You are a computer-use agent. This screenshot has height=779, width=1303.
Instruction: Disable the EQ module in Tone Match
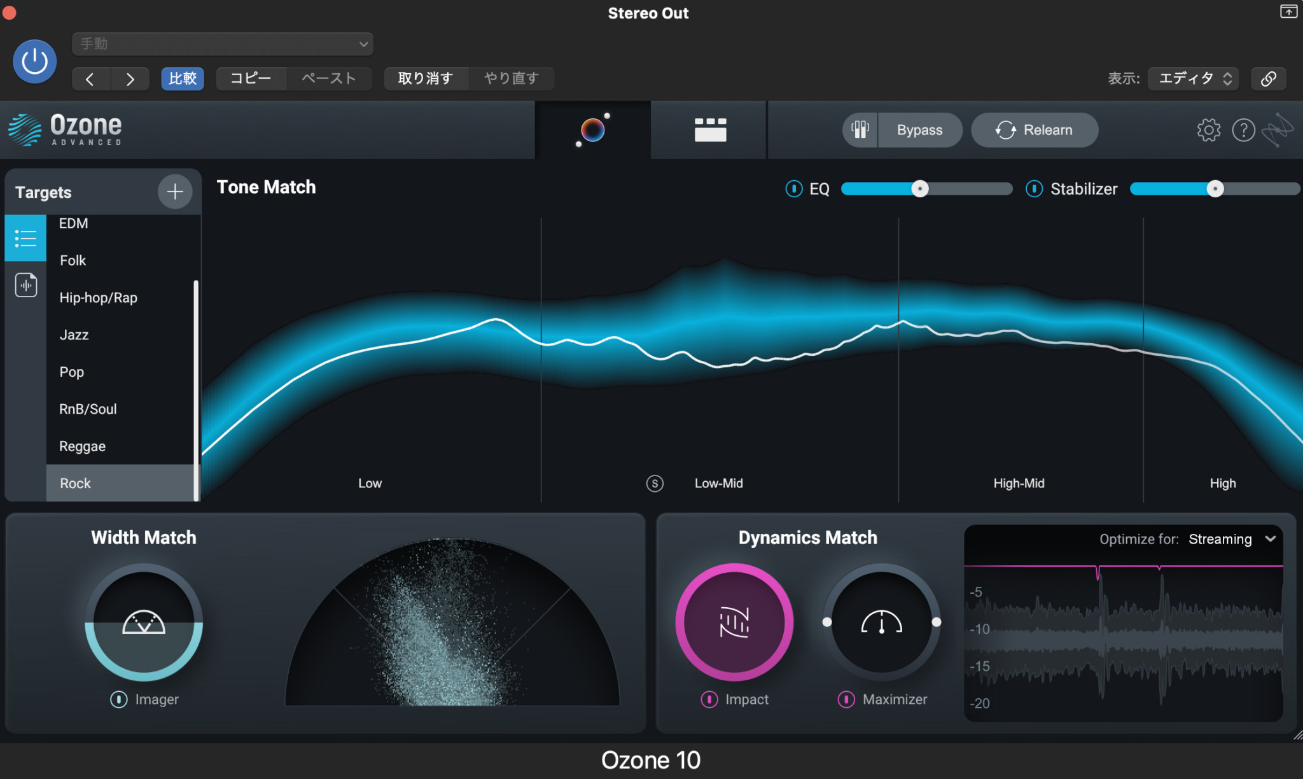793,188
